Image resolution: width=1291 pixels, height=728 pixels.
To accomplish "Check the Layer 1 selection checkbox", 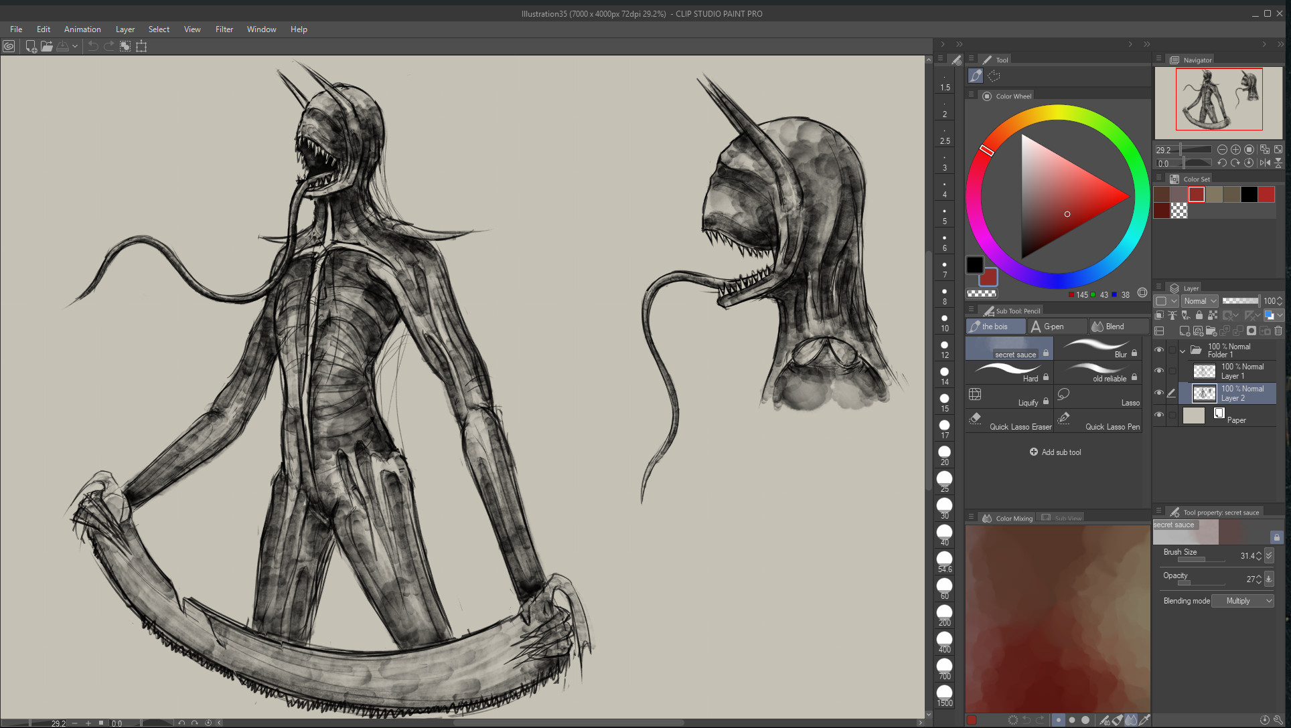I will (1172, 371).
